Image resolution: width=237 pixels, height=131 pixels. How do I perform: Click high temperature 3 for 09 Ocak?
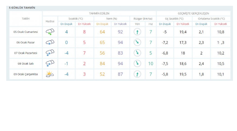pyautogui.click(x=84, y=74)
